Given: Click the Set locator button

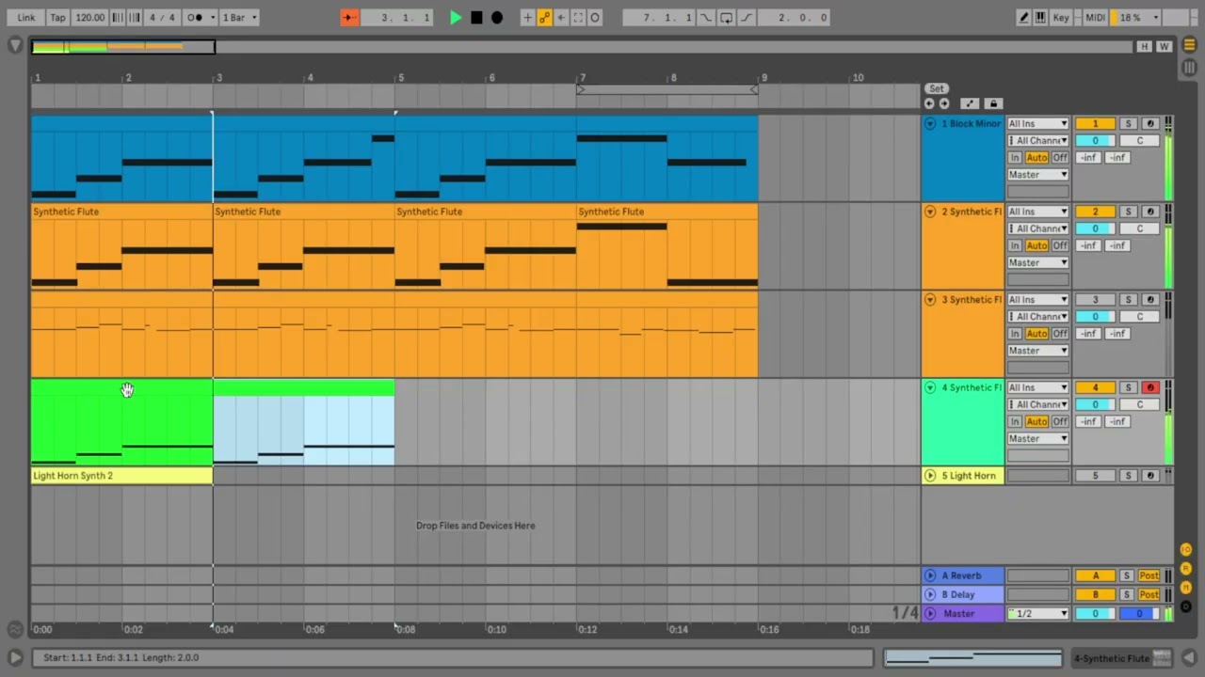Looking at the screenshot, I should pyautogui.click(x=936, y=88).
